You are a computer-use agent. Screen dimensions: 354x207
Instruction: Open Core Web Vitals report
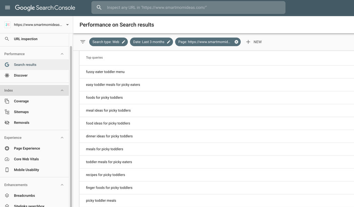(26, 159)
